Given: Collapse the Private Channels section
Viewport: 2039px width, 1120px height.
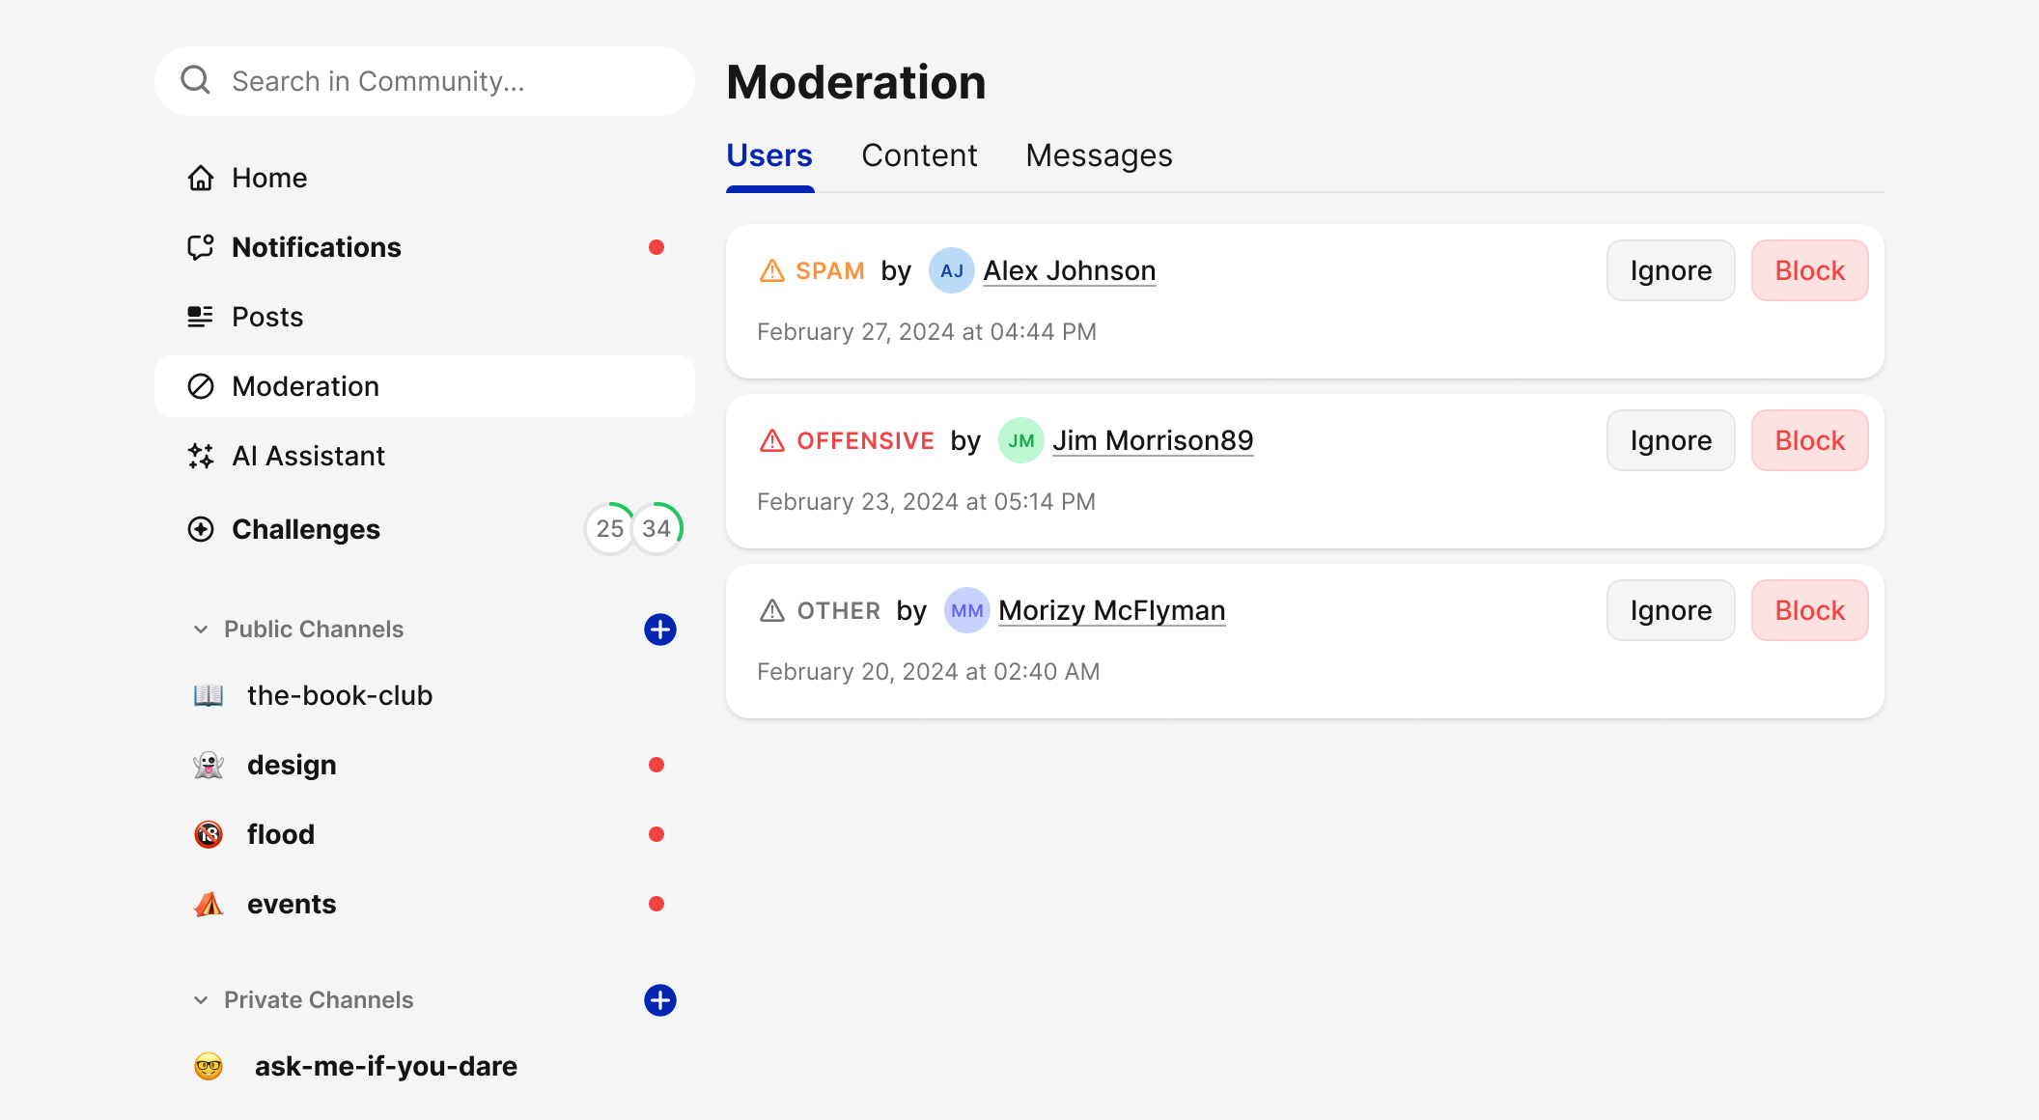Looking at the screenshot, I should pyautogui.click(x=201, y=1000).
